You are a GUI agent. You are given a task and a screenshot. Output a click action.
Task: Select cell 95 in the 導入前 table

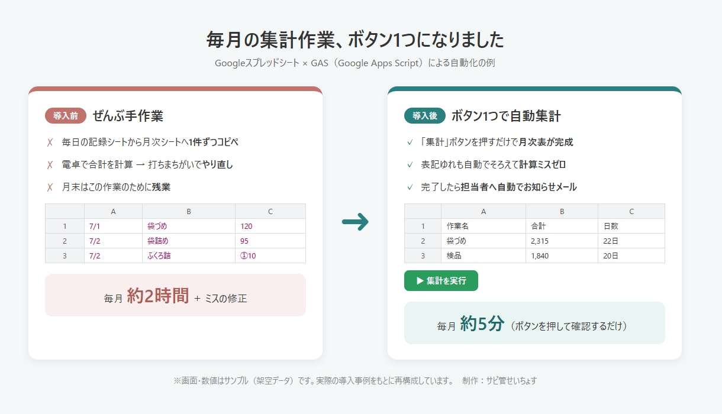(x=270, y=241)
